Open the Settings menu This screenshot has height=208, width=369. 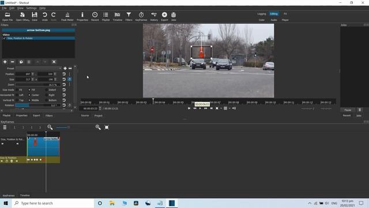click(x=31, y=8)
